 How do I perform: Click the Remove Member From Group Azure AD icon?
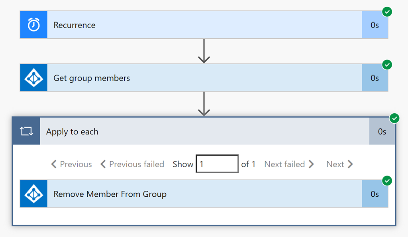pos(34,194)
